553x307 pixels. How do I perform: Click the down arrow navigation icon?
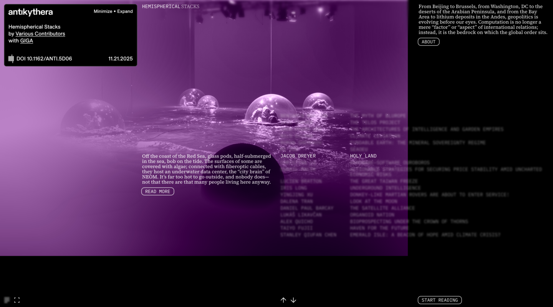(293, 300)
